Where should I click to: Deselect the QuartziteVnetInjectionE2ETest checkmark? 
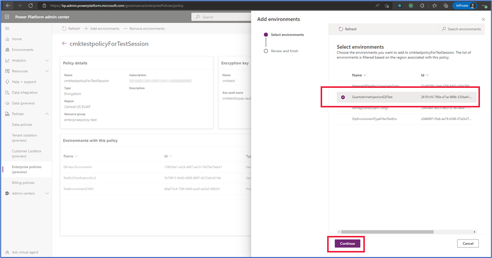click(x=343, y=97)
